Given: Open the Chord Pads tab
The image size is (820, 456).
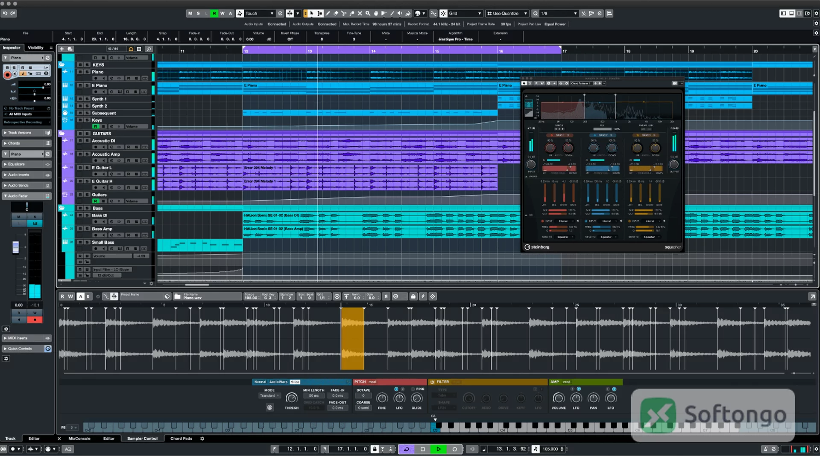Looking at the screenshot, I should tap(181, 439).
